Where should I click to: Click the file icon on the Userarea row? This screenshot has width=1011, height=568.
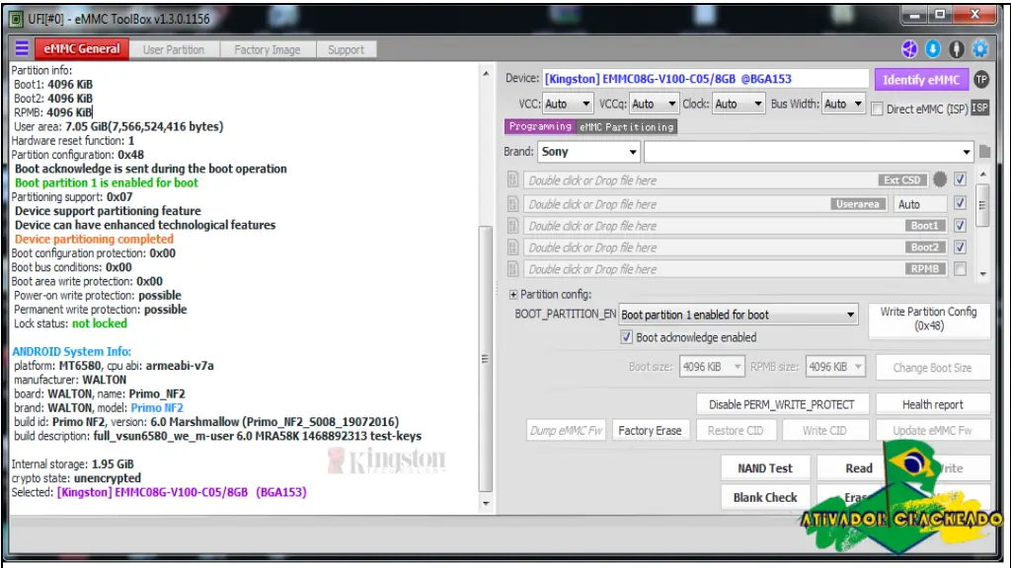coord(512,204)
